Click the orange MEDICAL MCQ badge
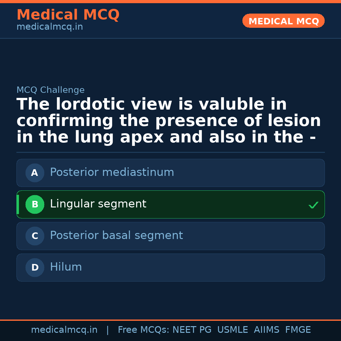Viewport: 341px width, 341px height. 283,21
